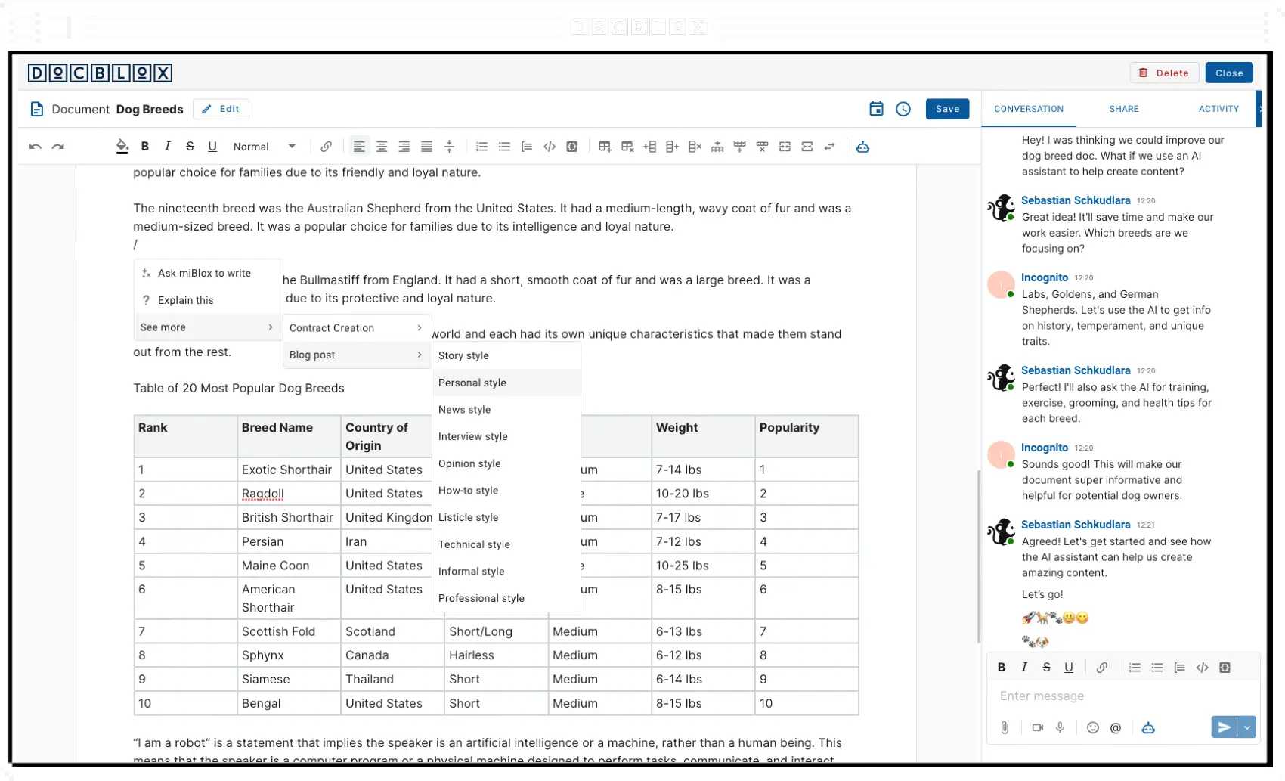The height and width of the screenshot is (781, 1285).
Task: Open the Normal paragraph style dropdown
Action: 264,147
